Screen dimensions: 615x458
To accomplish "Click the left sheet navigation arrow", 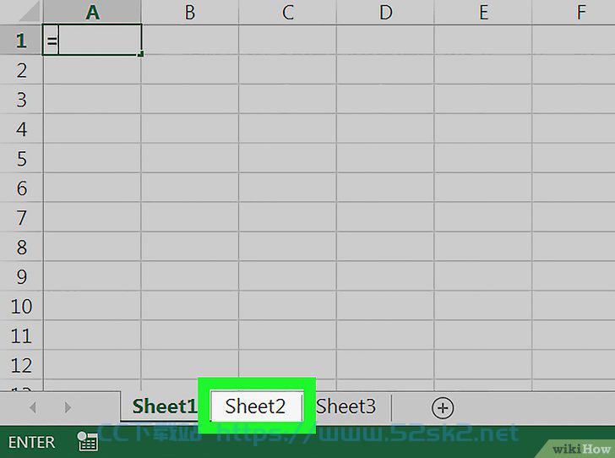I will 33,407.
